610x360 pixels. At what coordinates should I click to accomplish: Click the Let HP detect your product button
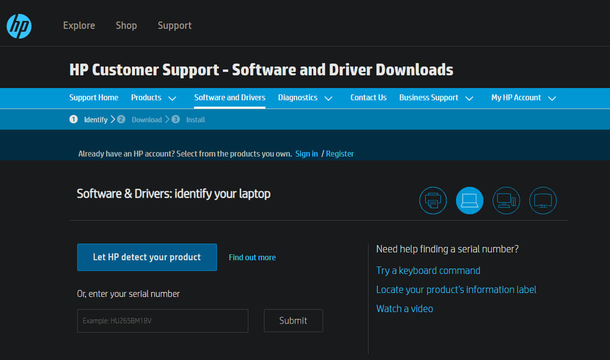click(147, 257)
